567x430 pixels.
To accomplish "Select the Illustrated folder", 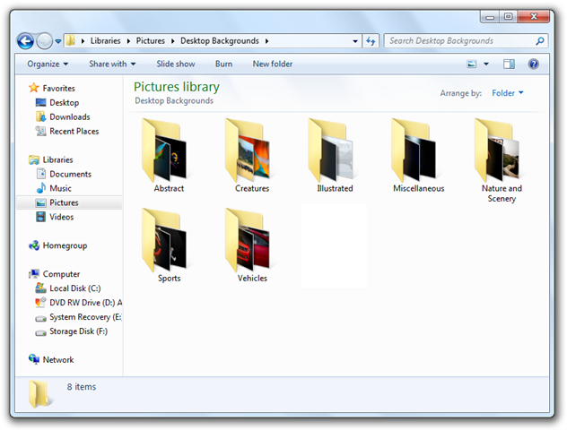I will [x=335, y=155].
